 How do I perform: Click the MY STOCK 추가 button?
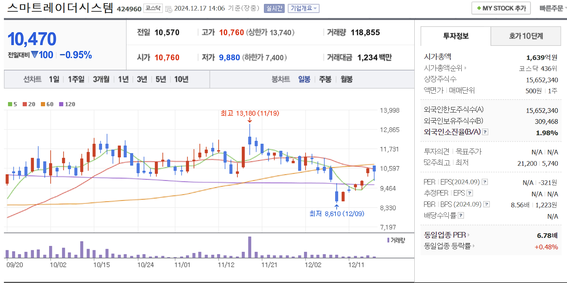[501, 8]
